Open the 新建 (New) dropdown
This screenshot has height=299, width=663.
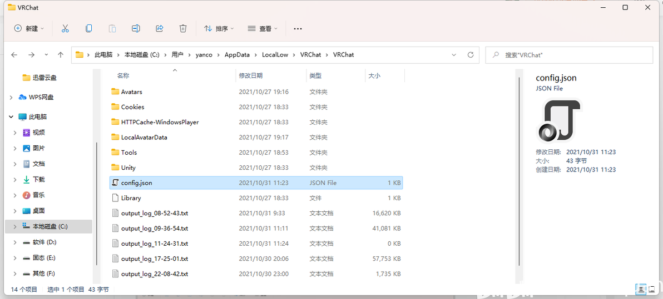pyautogui.click(x=29, y=28)
